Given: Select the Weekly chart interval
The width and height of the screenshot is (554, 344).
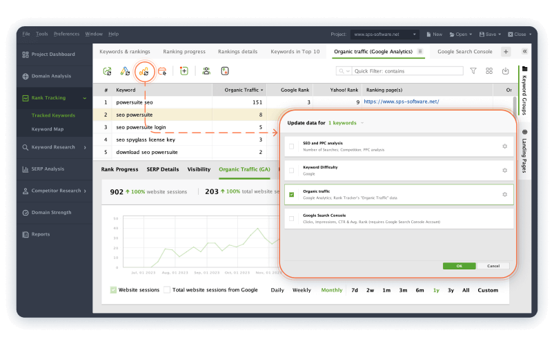Looking at the screenshot, I should pos(301,290).
